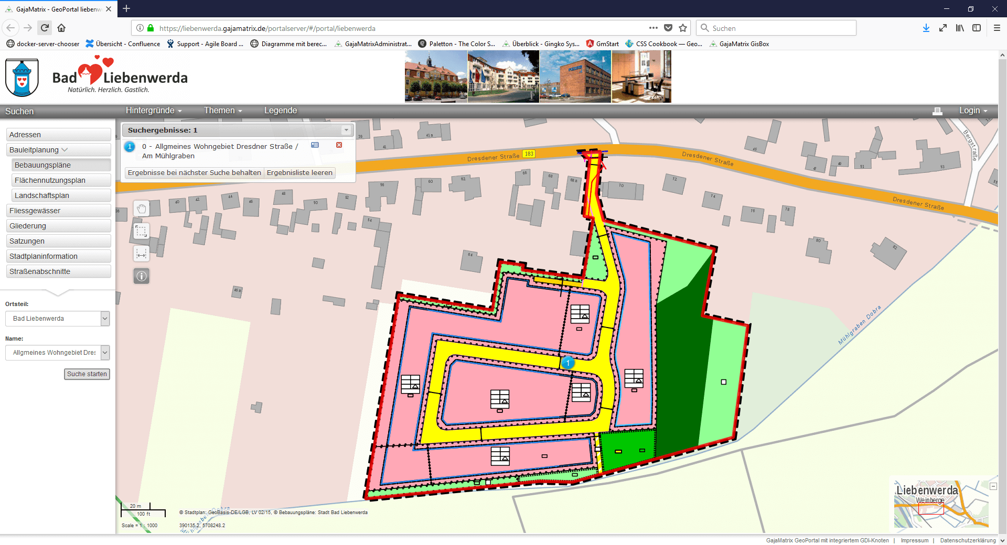
Task: Open details of the Wohngebiet search result
Action: [315, 145]
